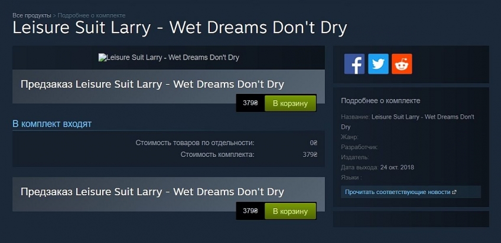Click Подробнее о комплекте breadcrumb
This screenshot has width=501, height=243.
click(x=92, y=15)
